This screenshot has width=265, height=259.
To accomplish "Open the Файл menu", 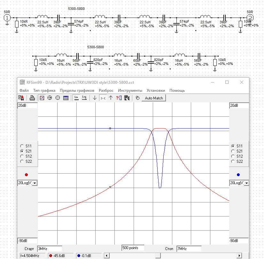I will (24, 90).
